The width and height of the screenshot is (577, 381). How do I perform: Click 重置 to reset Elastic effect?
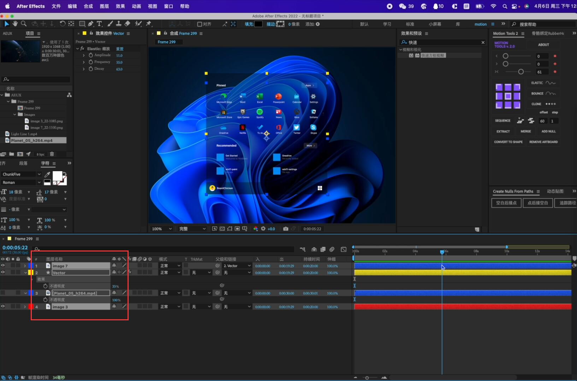[120, 49]
